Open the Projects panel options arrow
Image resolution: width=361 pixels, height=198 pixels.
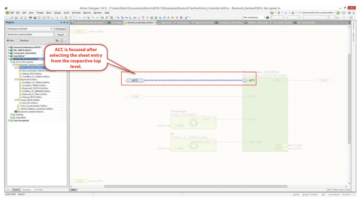tap(61, 23)
